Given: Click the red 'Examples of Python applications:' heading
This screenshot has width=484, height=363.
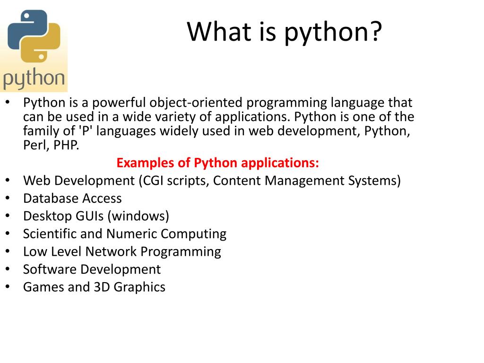Looking at the screenshot, I should point(217,163).
